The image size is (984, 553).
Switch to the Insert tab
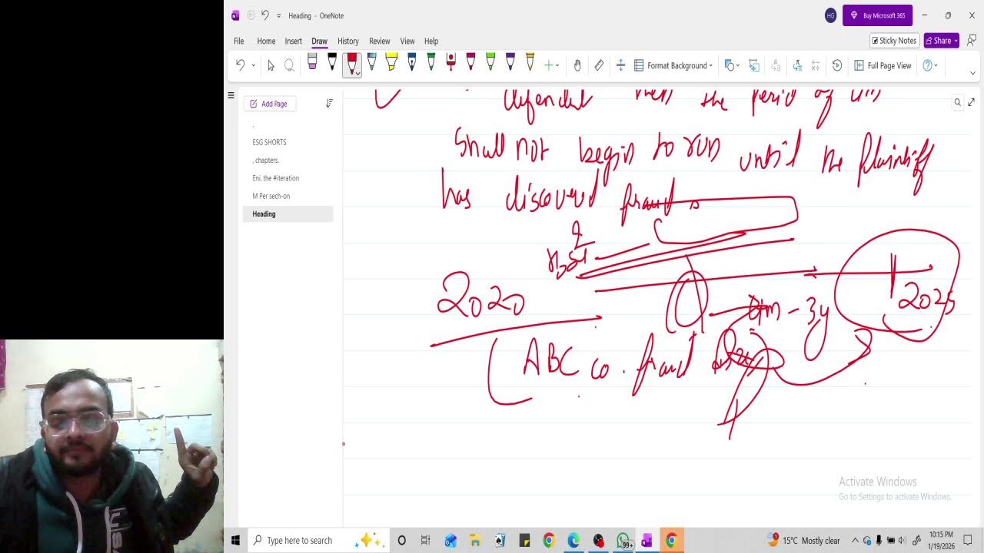[x=293, y=41]
